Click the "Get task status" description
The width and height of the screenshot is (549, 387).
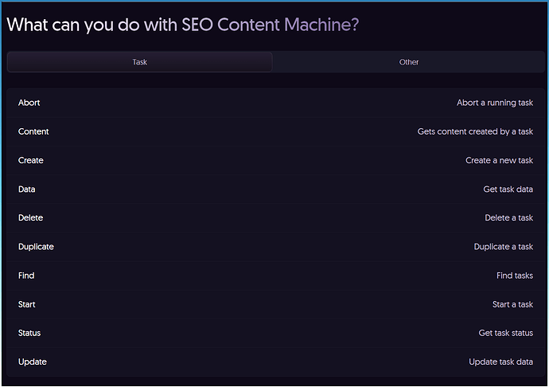click(x=505, y=333)
